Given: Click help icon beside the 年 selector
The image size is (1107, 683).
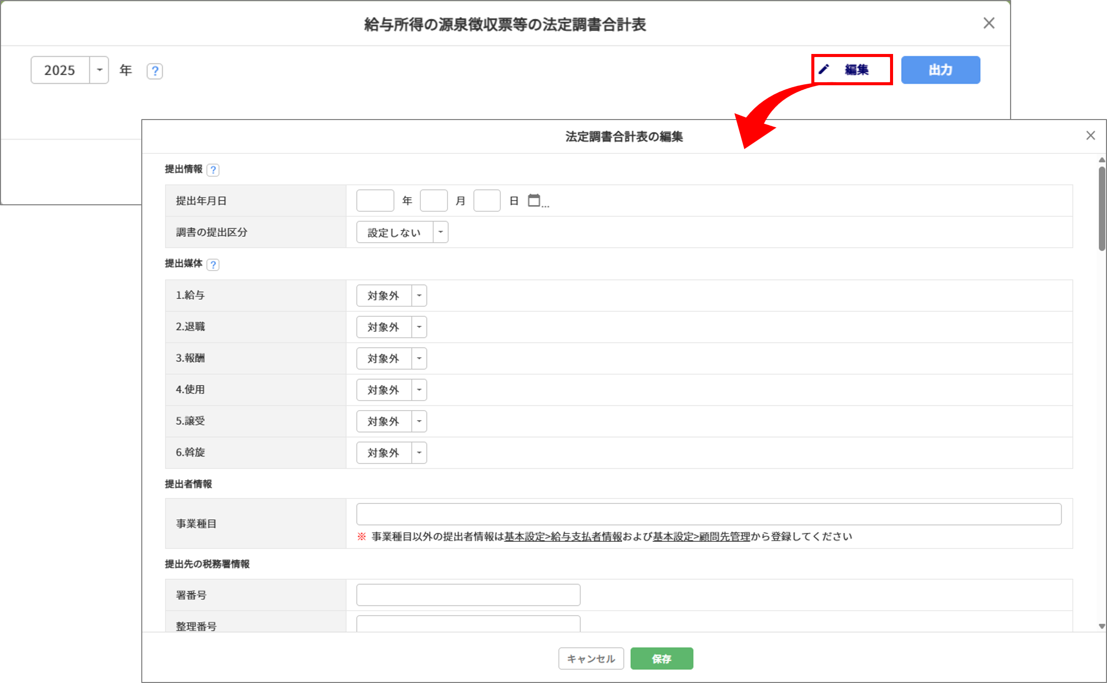Looking at the screenshot, I should (x=154, y=71).
